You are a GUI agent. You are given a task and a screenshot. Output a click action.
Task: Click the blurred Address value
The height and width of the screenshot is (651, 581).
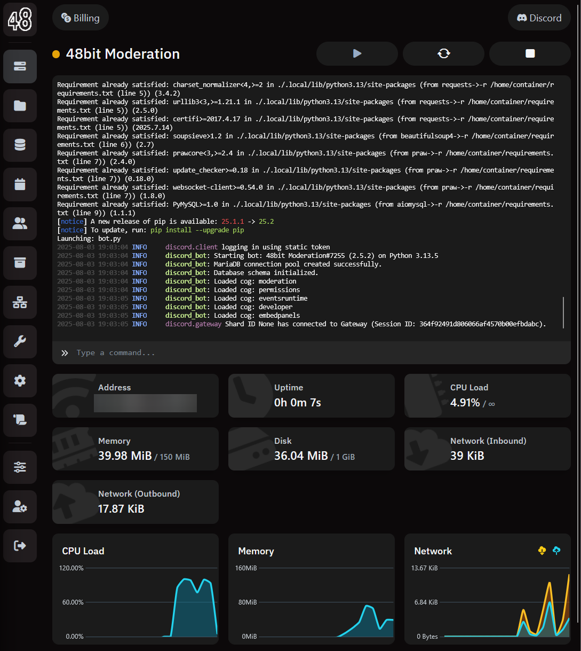coord(145,403)
